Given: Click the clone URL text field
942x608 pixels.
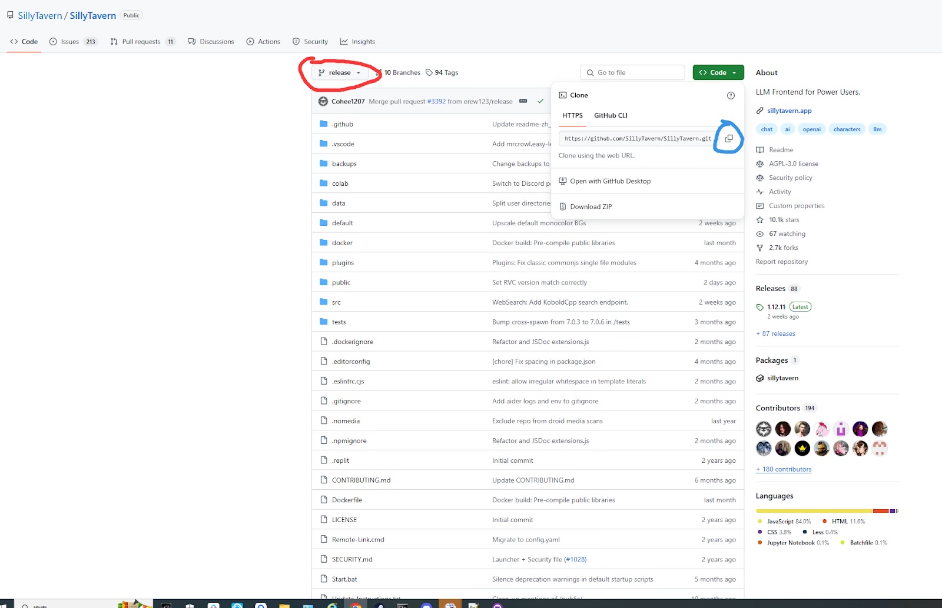Looking at the screenshot, I should pyautogui.click(x=638, y=138).
